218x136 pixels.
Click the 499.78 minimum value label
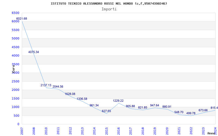(191, 113)
